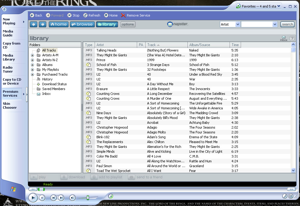This screenshot has height=206, width=300.
Task: Skip to next track
Action: click(61, 198)
